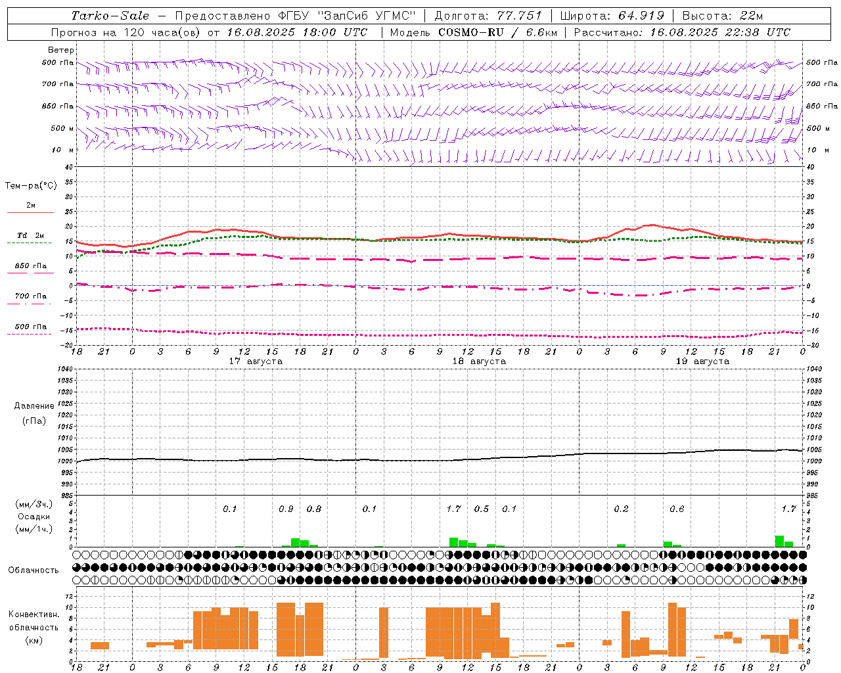
Task: Click the 10 м wind level label on left
Action: click(63, 150)
